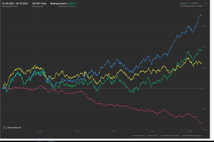Click the 60 000 x-axis label
The height and width of the screenshot is (142, 214).
point(115,131)
